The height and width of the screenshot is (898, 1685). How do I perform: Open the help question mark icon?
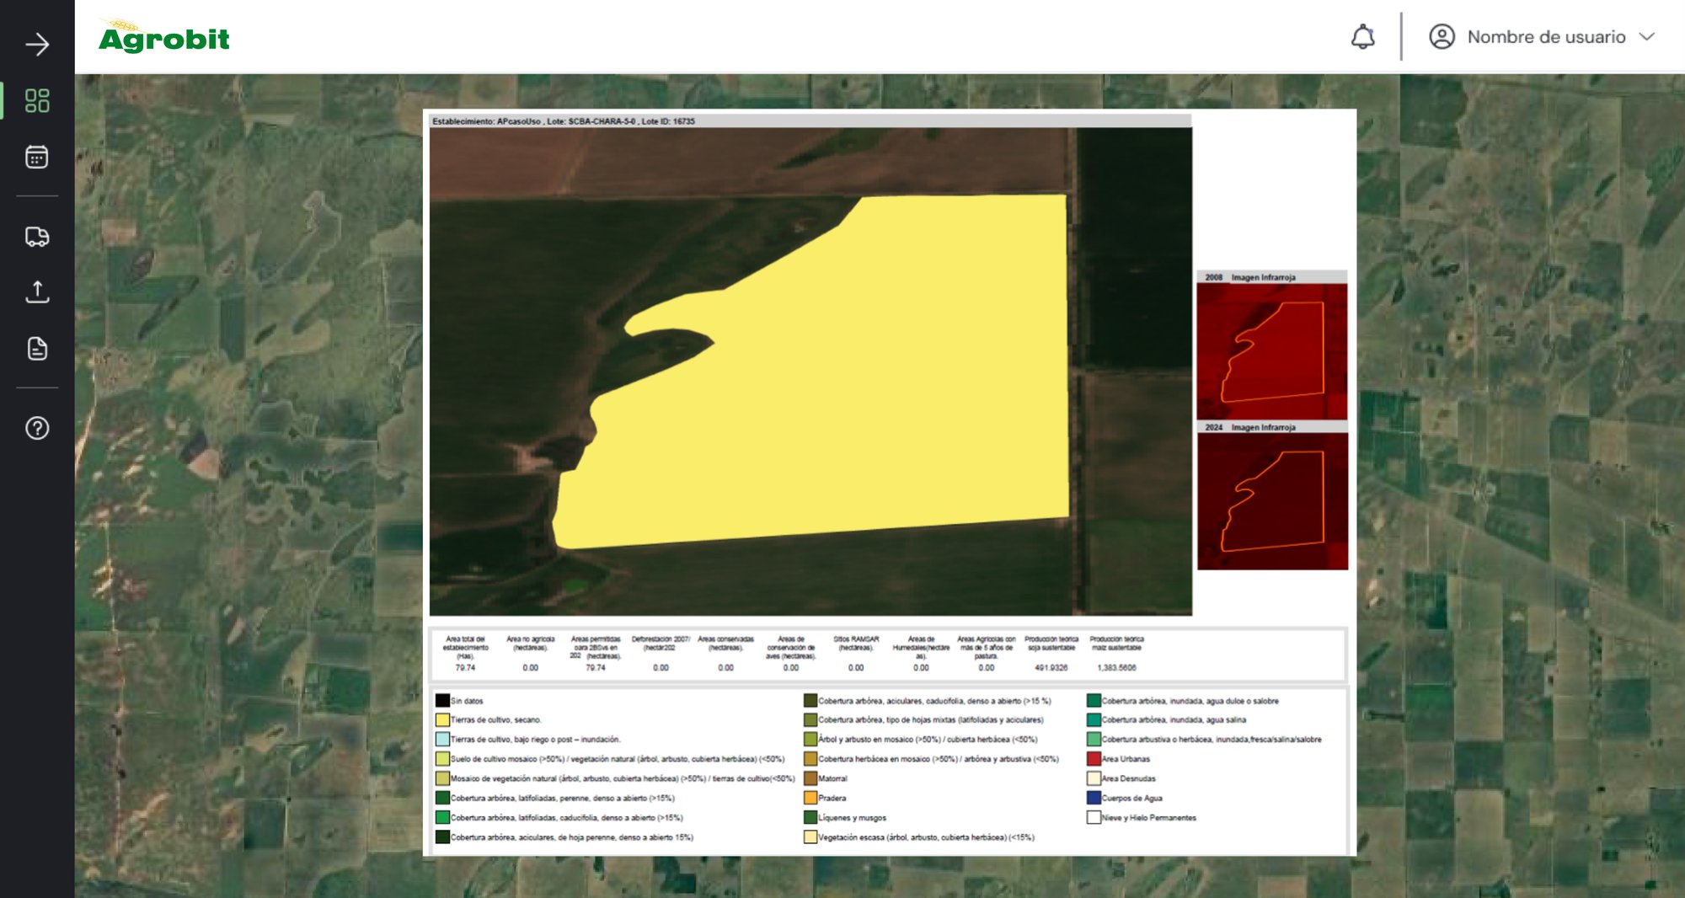click(x=37, y=428)
